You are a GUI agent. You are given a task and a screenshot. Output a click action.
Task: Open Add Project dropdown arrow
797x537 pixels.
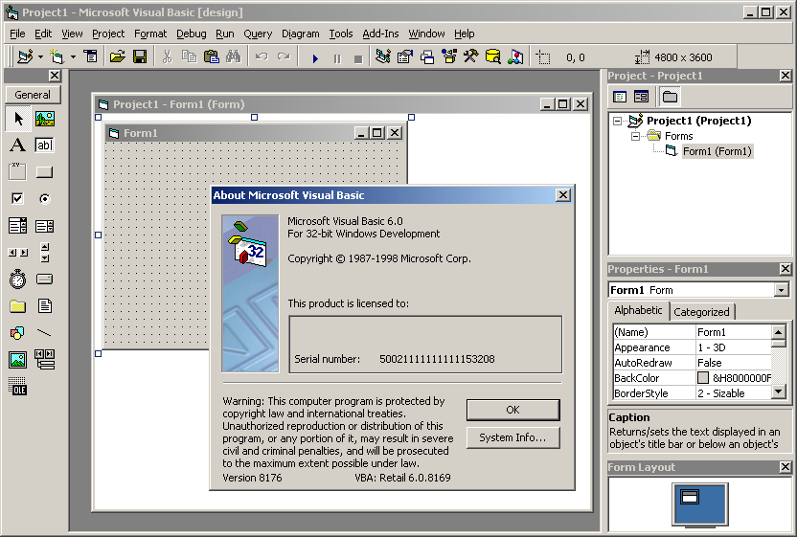[x=40, y=56]
